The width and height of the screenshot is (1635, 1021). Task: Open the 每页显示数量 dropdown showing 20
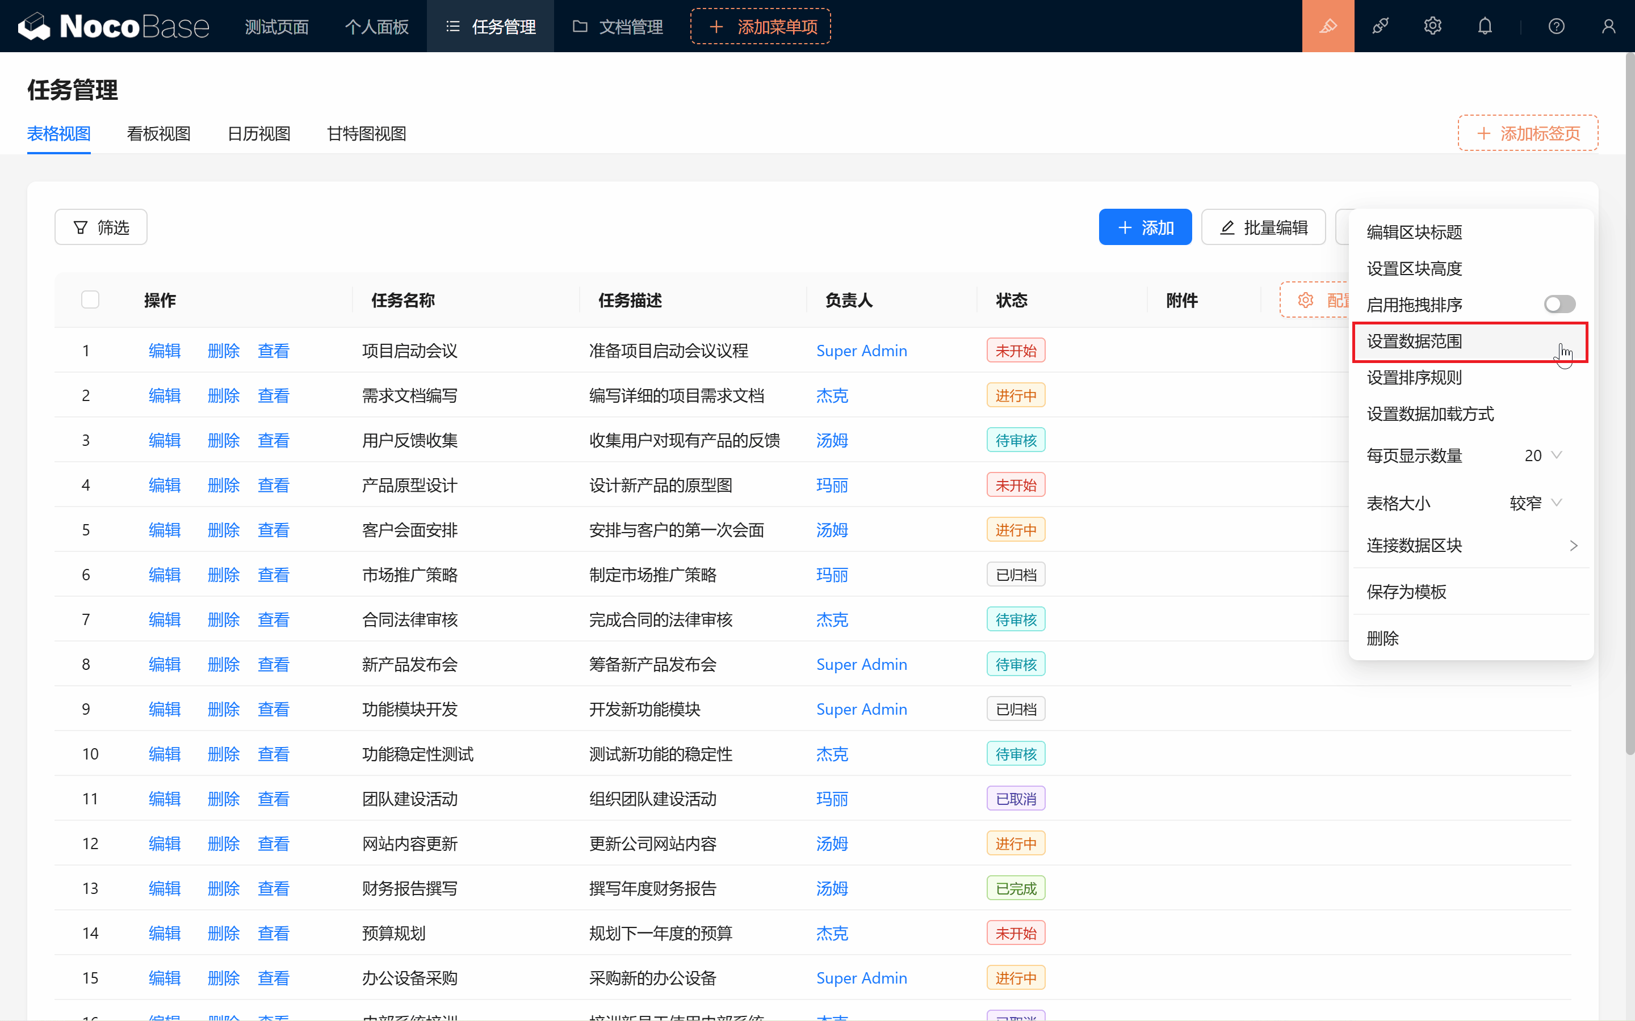1542,456
